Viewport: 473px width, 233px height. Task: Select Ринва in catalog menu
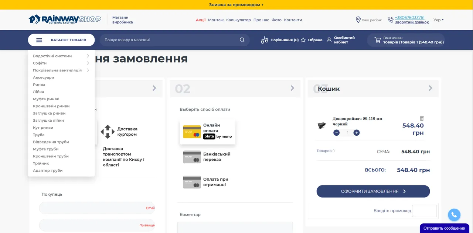[39, 84]
